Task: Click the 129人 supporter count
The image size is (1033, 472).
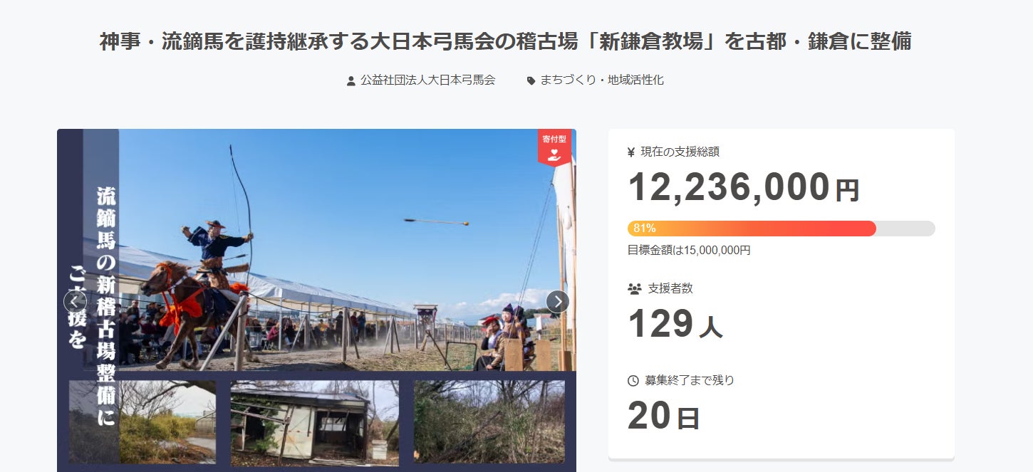Action: pos(675,325)
